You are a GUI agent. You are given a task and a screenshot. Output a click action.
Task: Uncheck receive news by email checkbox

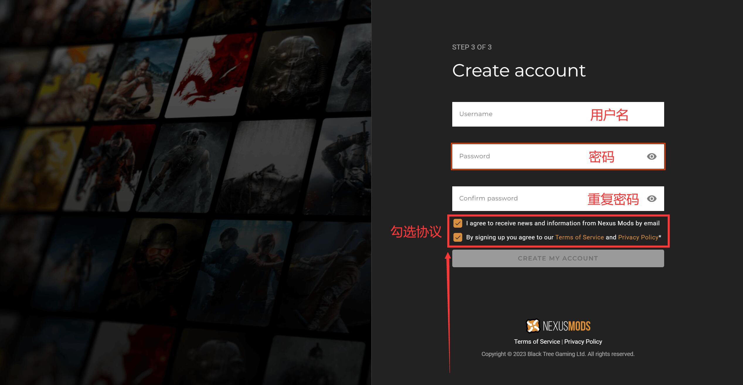click(x=458, y=223)
